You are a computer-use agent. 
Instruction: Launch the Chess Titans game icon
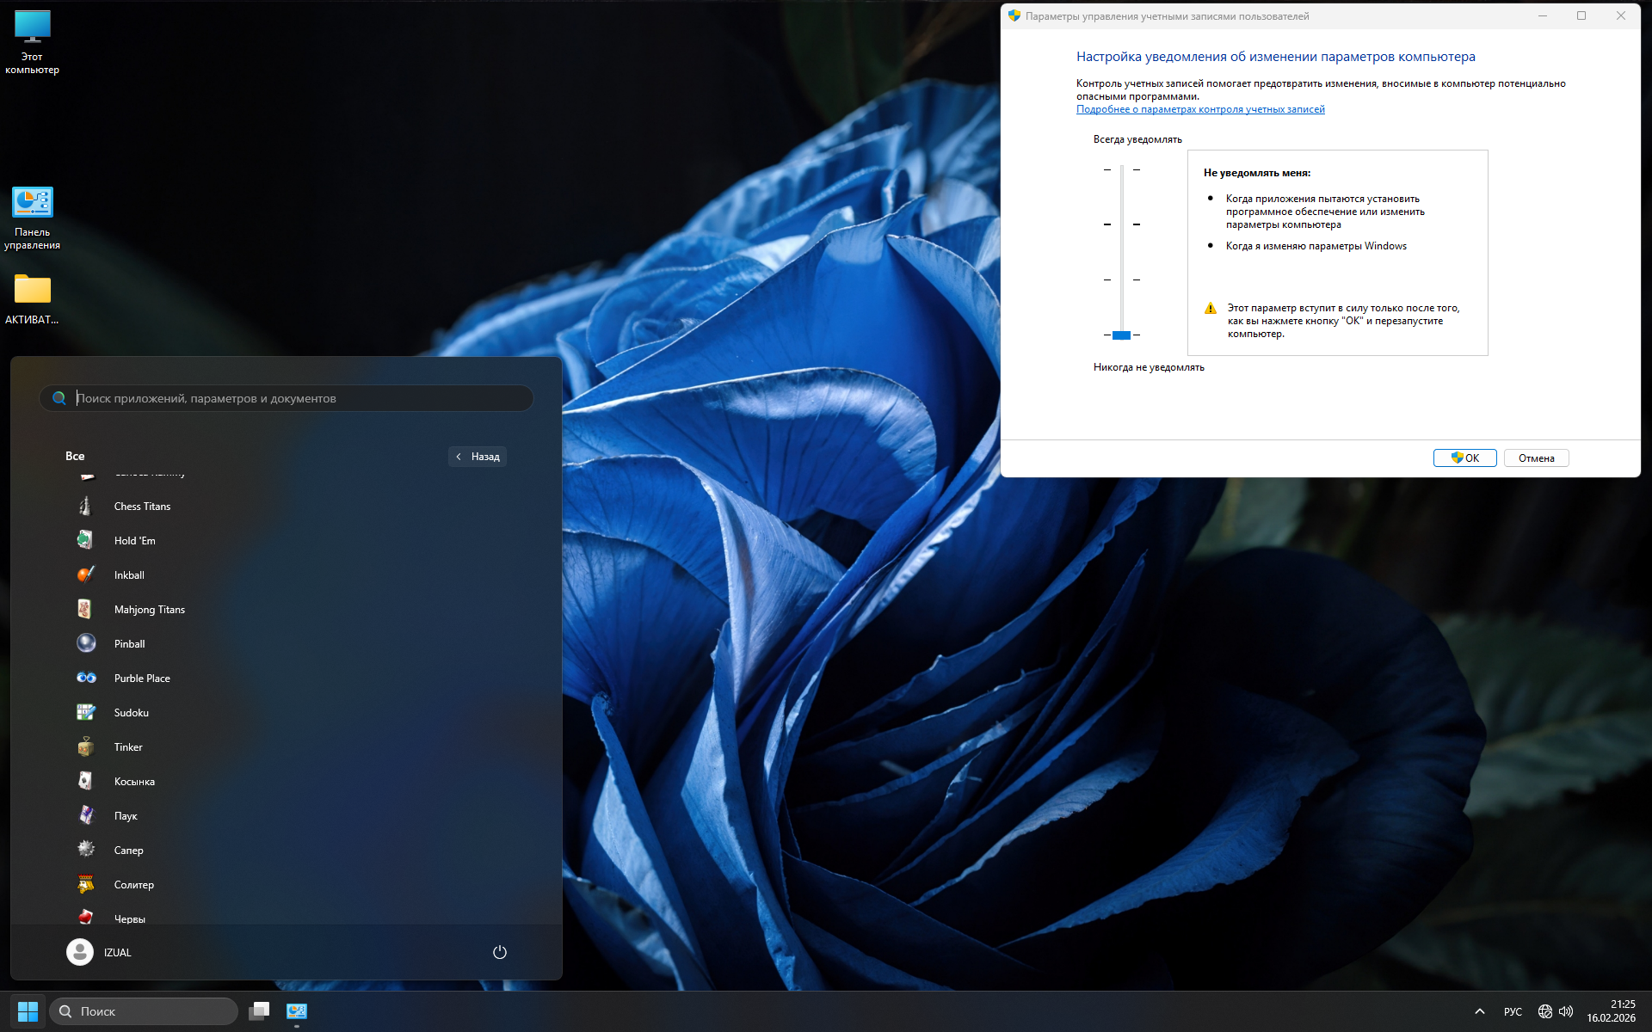[x=85, y=507]
